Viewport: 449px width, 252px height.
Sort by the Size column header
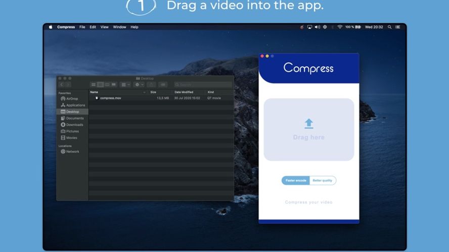point(153,92)
